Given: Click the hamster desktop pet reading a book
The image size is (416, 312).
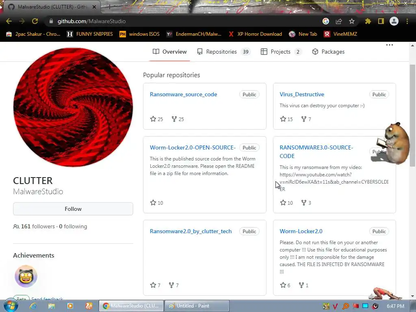Looking at the screenshot, I should 394,143.
